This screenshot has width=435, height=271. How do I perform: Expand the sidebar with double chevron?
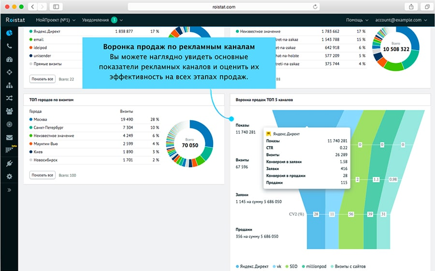pos(9,190)
